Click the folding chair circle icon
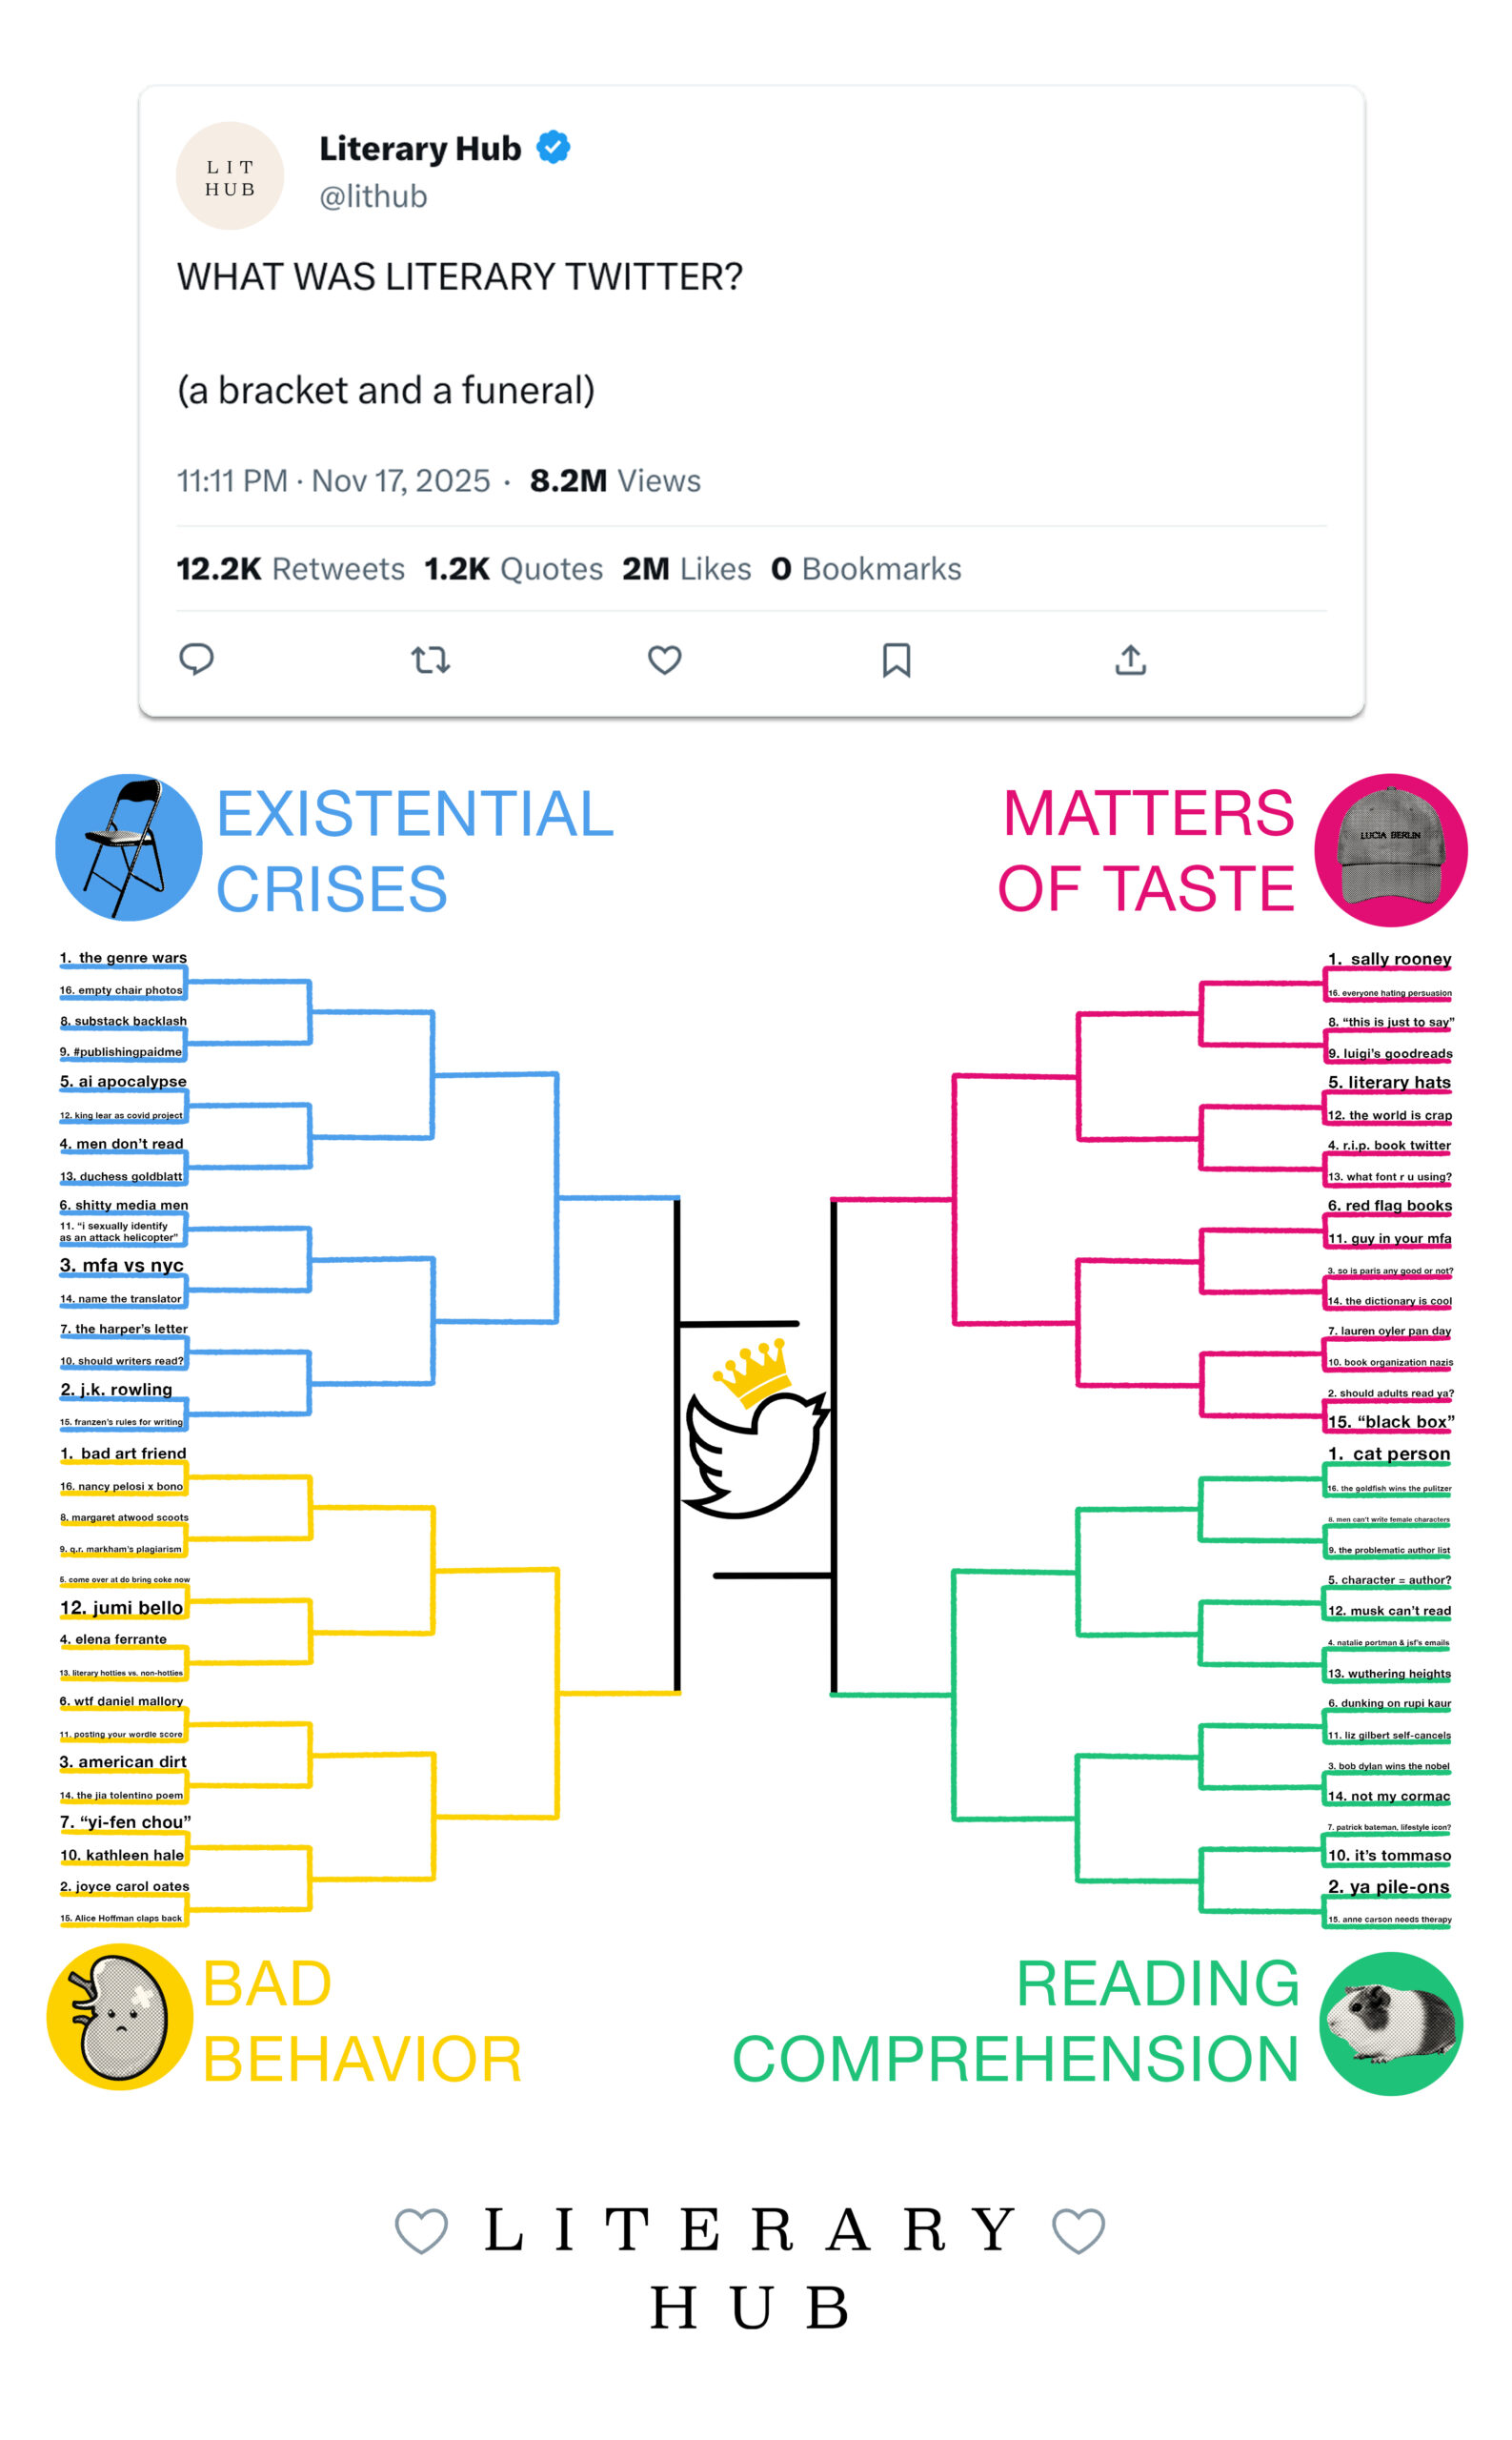 [x=128, y=847]
